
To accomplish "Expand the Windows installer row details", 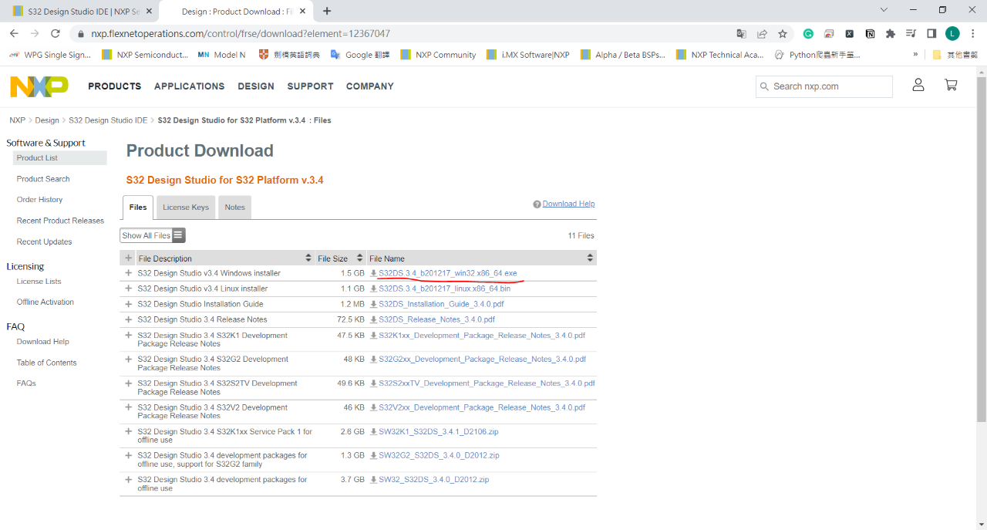I will click(128, 273).
